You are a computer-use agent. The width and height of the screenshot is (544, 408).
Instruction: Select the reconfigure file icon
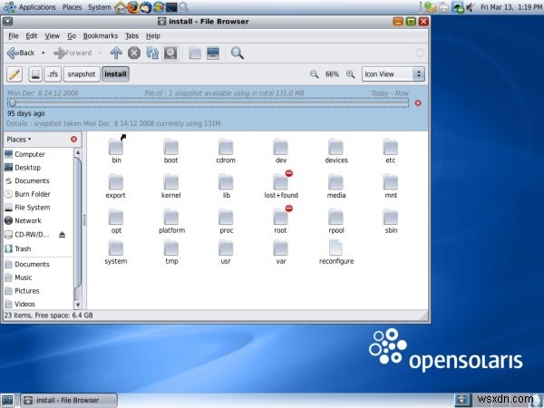(x=335, y=248)
